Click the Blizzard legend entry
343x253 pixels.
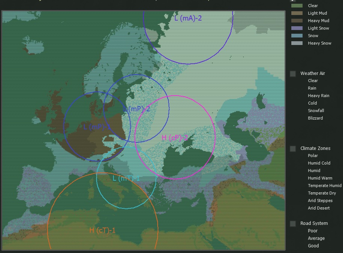click(315, 118)
